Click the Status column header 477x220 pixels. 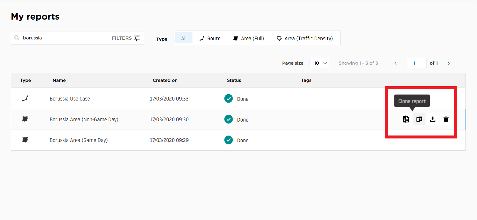pos(234,80)
